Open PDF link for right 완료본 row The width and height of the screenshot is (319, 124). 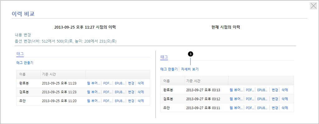click(250, 90)
